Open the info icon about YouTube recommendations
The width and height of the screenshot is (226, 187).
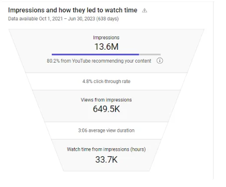pyautogui.click(x=160, y=61)
